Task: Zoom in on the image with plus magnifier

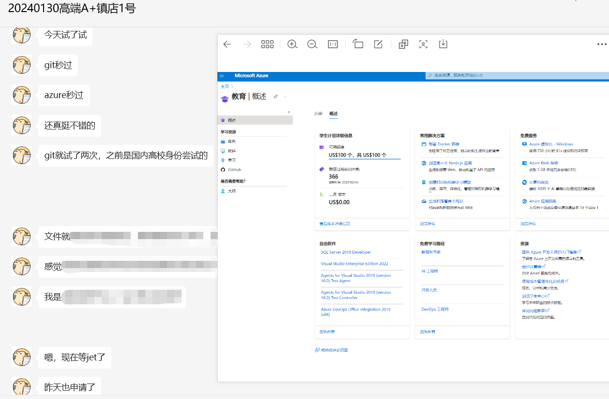Action: point(292,44)
